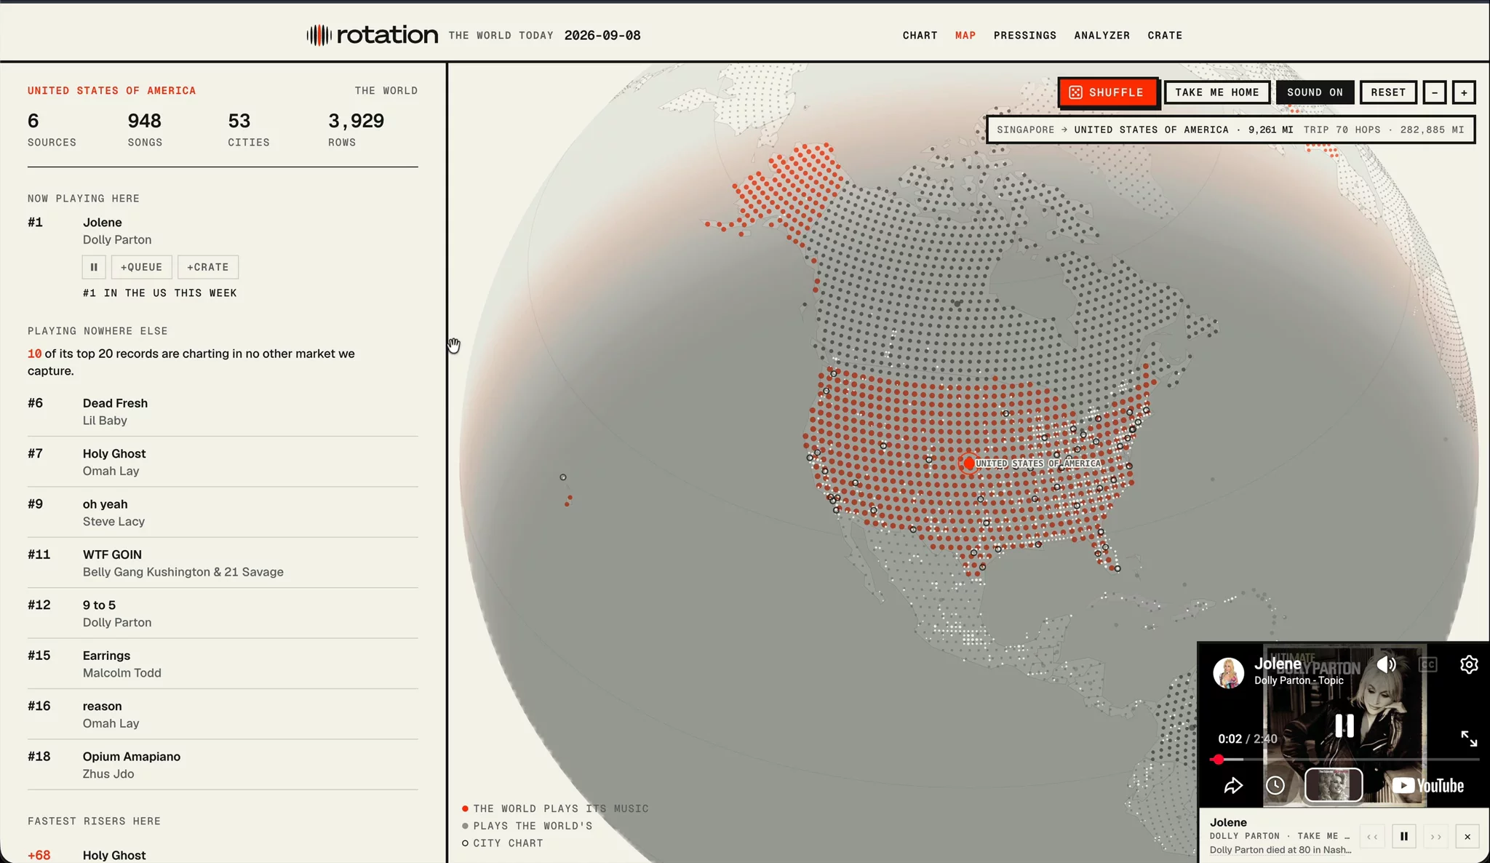Select oh yeah by Steve Lacy
1490x863 pixels.
(x=223, y=512)
